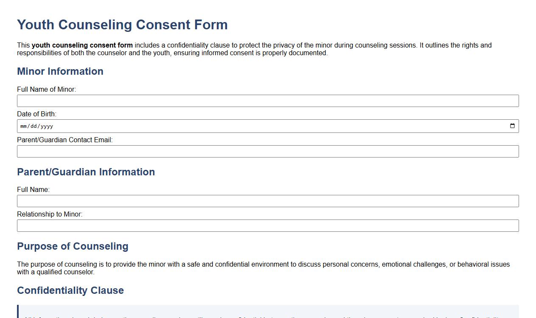Click the purpose of counseling description text

coord(263,268)
